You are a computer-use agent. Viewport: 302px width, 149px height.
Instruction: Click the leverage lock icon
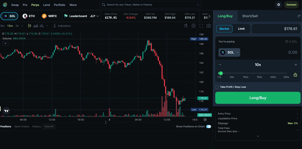(x=295, y=75)
